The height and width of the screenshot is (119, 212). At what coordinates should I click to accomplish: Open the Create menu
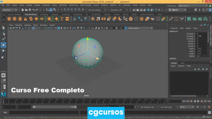click(x=15, y=5)
